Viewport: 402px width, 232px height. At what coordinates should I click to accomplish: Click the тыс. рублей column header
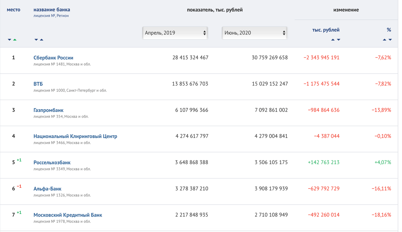tap(326, 30)
